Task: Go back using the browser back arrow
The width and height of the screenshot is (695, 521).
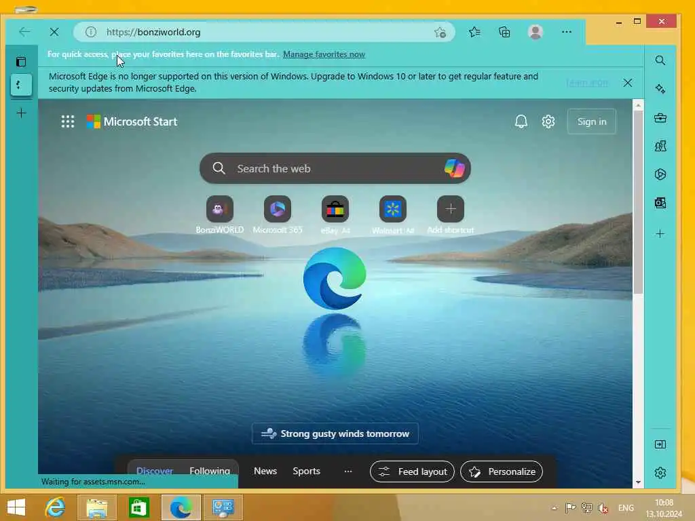Action: click(x=25, y=32)
